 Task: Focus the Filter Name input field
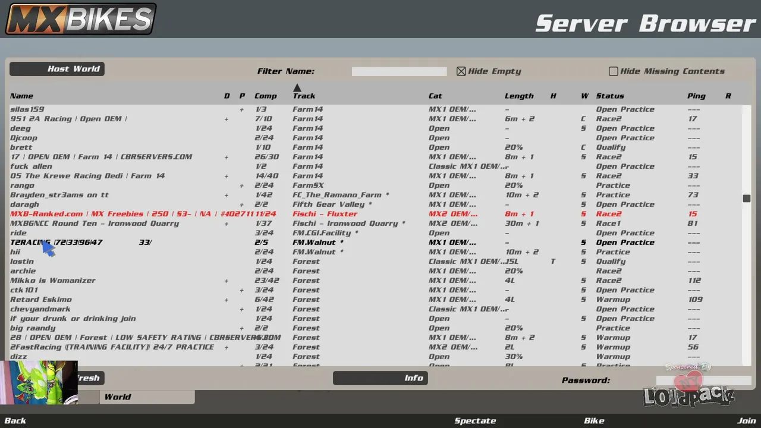[x=399, y=71]
